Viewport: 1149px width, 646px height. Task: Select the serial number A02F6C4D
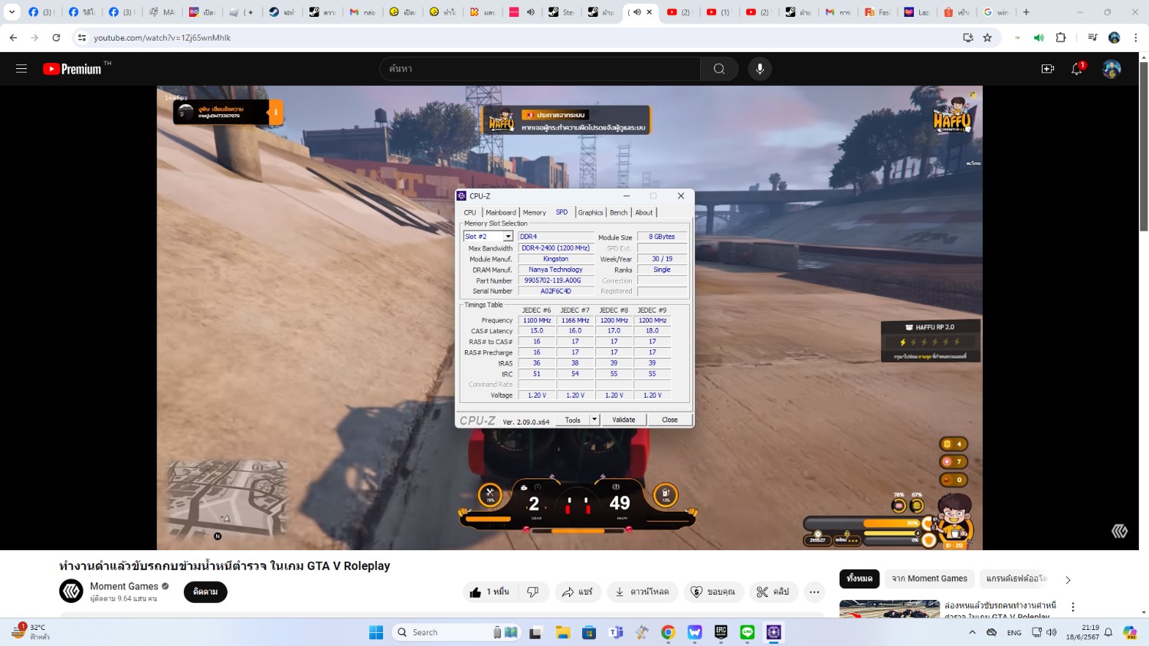556,291
